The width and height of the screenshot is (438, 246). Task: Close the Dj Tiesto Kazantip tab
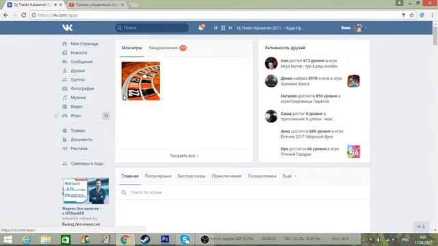pyautogui.click(x=61, y=5)
